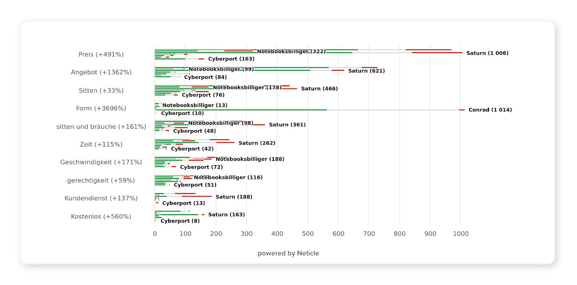
Task: Click the 'Saturn (361)' data label
Action: point(287,125)
